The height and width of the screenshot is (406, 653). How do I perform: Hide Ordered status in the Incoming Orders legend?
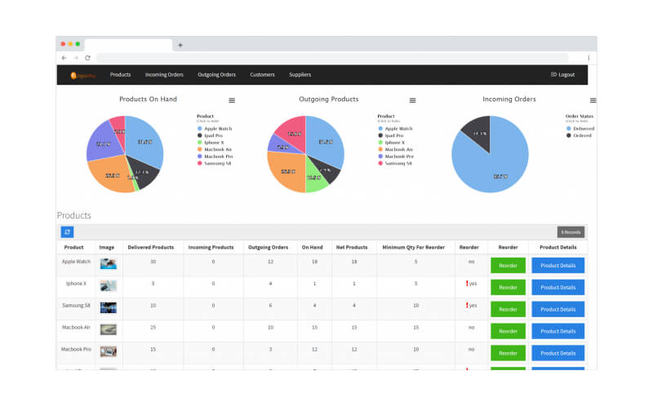coord(584,135)
